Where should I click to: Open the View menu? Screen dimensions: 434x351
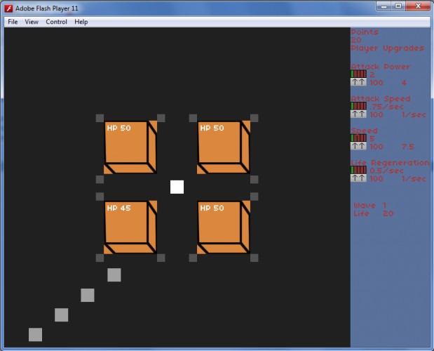coord(32,22)
